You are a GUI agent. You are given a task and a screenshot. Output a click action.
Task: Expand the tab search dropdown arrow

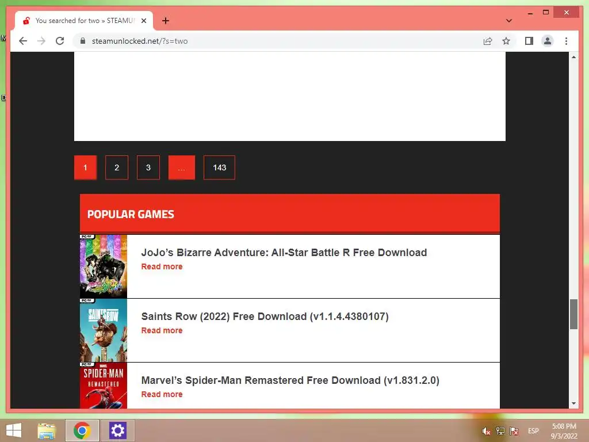(x=508, y=21)
